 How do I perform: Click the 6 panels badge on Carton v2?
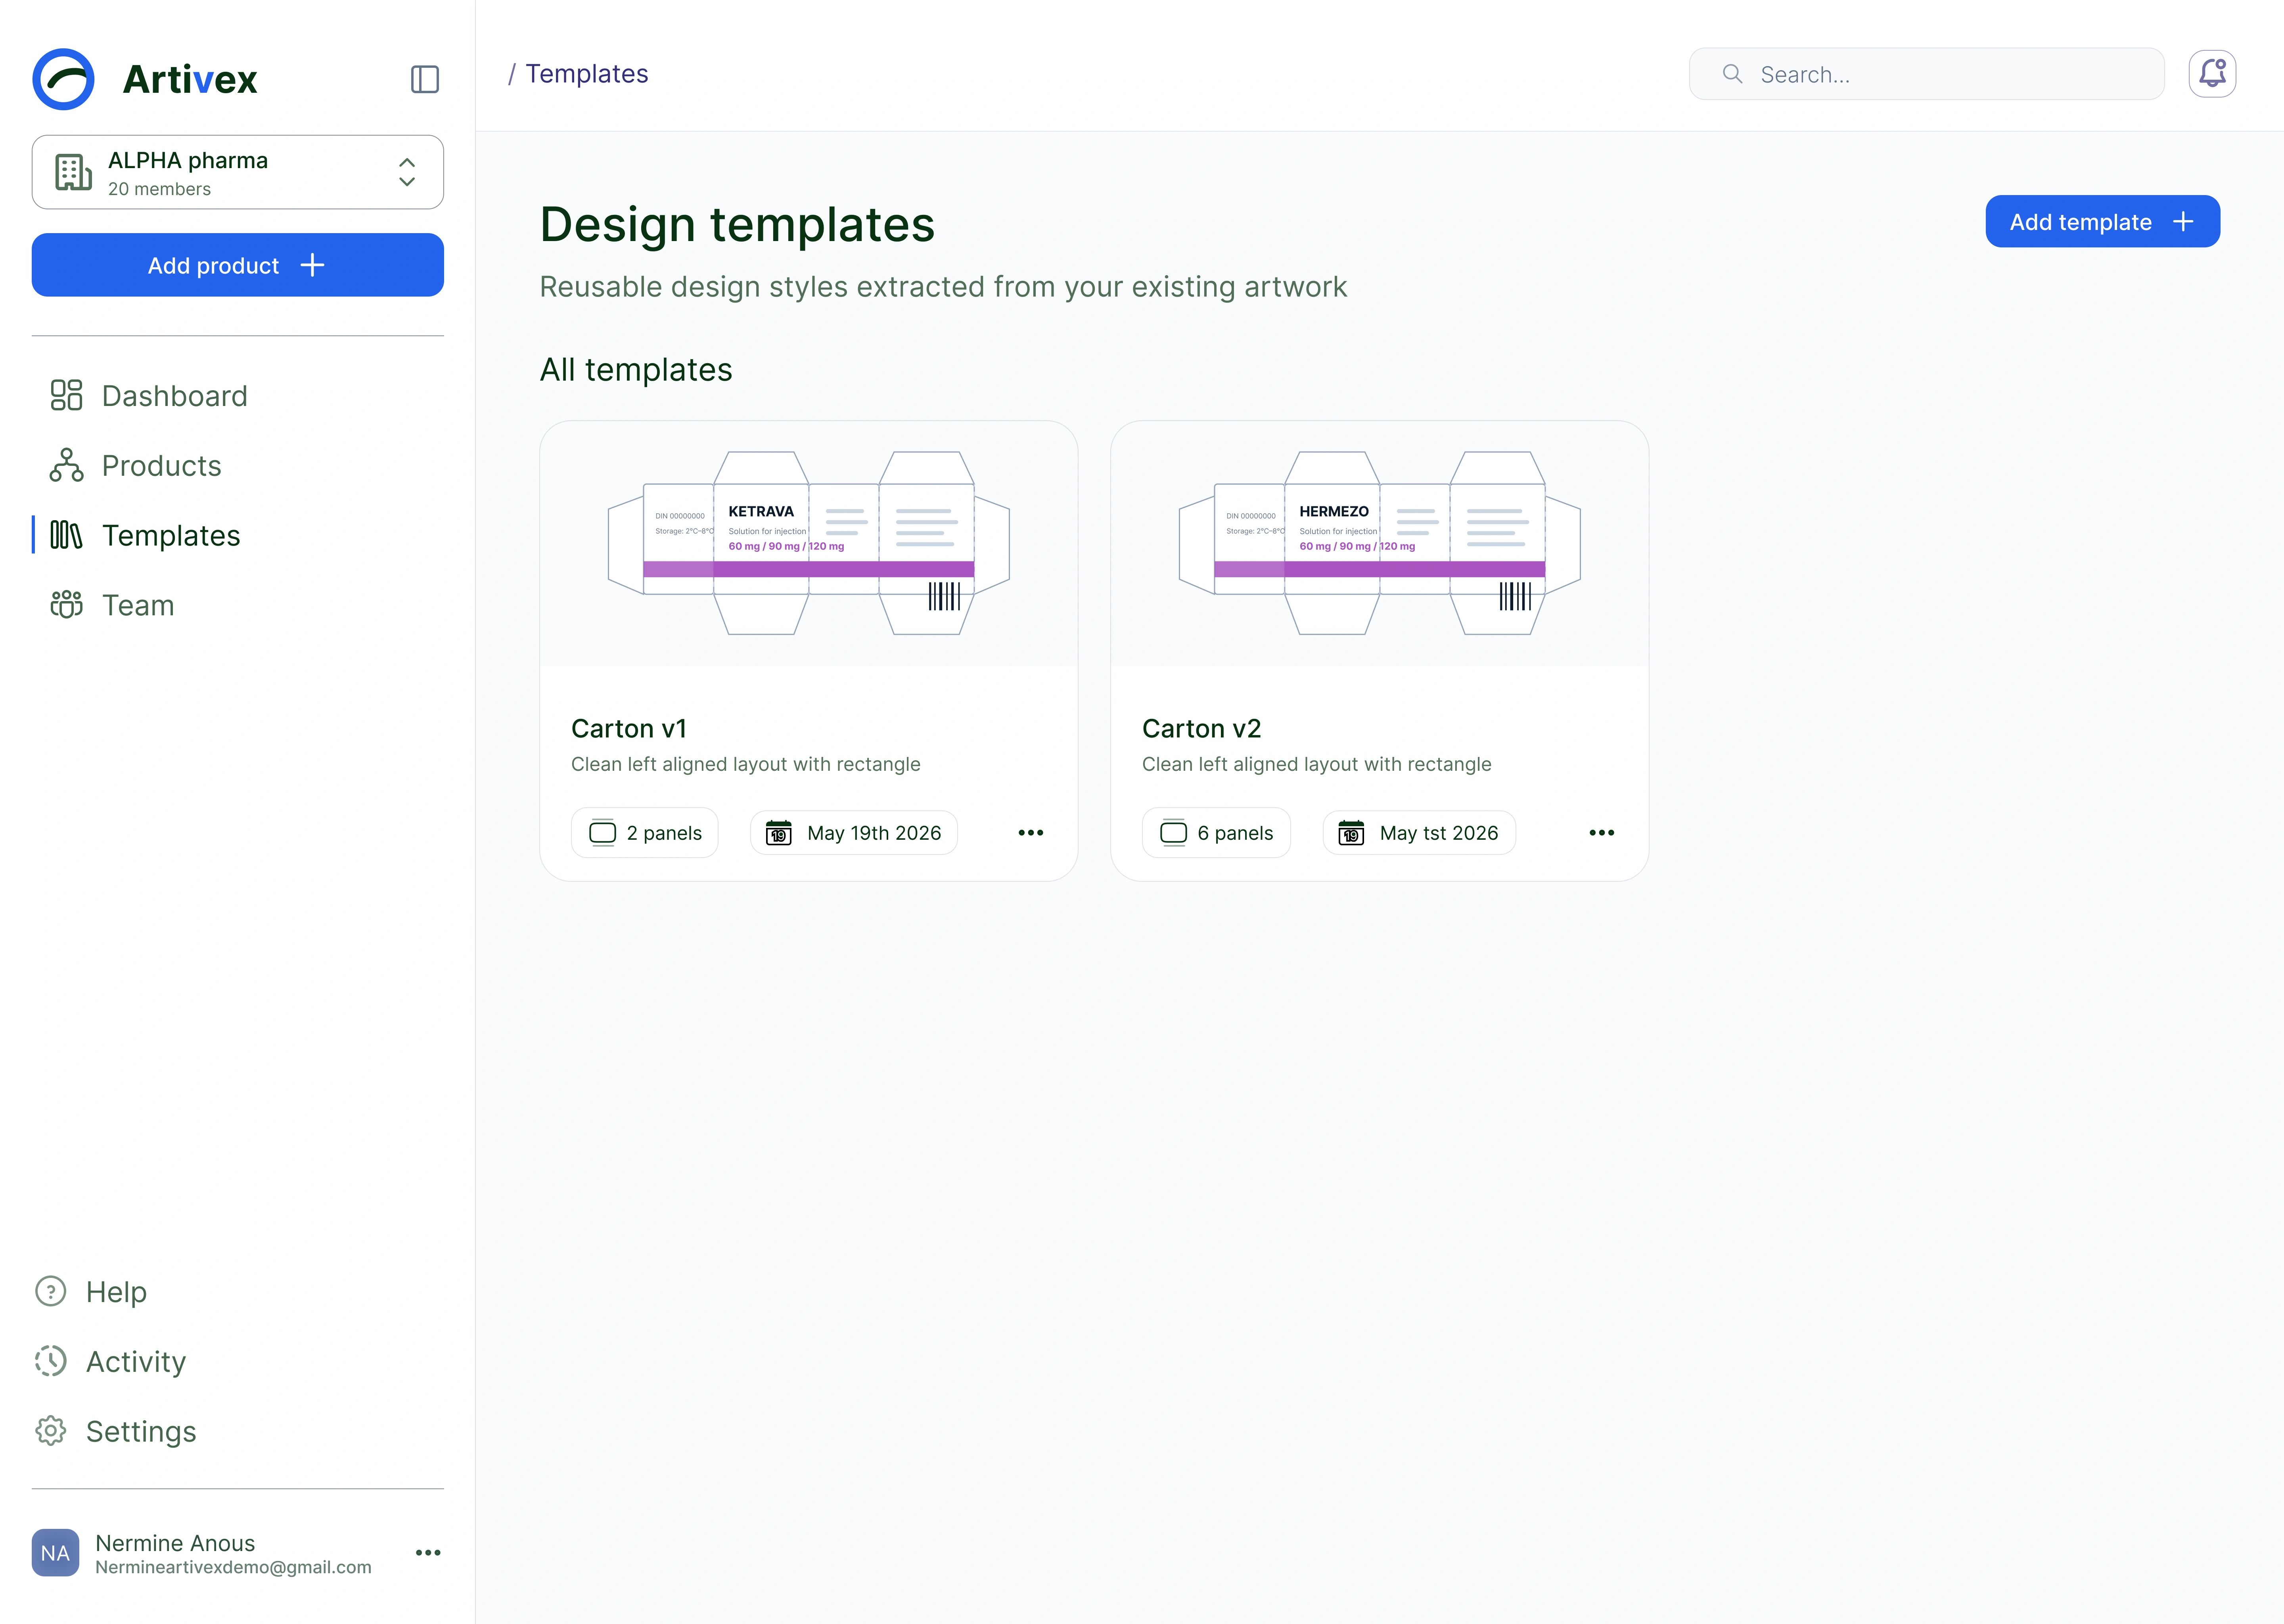tap(1216, 832)
